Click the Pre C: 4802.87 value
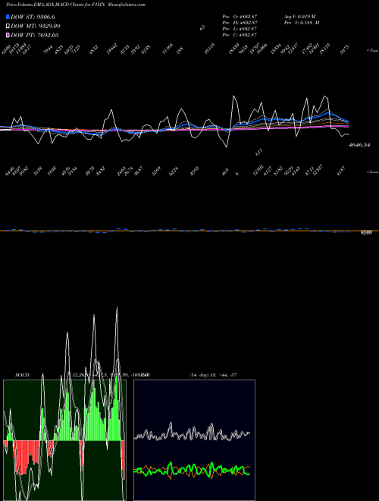The image size is (379, 501). point(240,35)
